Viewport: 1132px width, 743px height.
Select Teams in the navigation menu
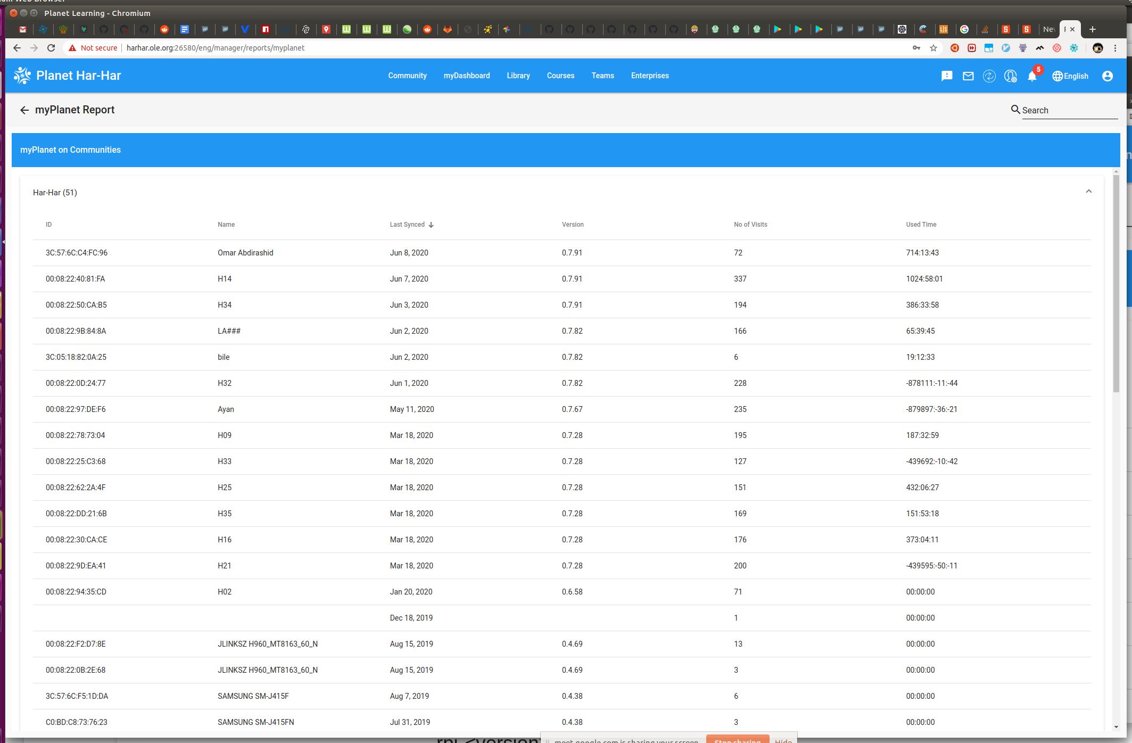(x=602, y=76)
